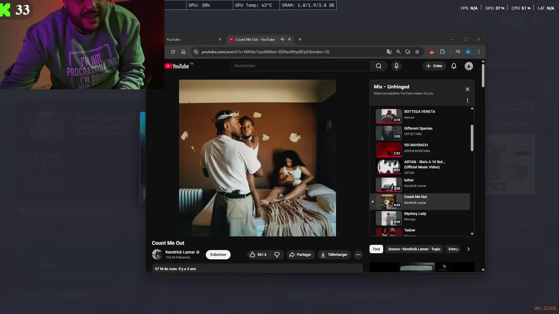Image resolution: width=559 pixels, height=314 pixels.
Task: Click the playlist scroll up arrow
Action: click(x=472, y=108)
